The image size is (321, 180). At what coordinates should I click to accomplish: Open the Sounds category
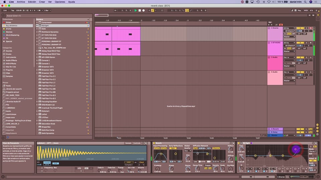[x=9, y=51]
